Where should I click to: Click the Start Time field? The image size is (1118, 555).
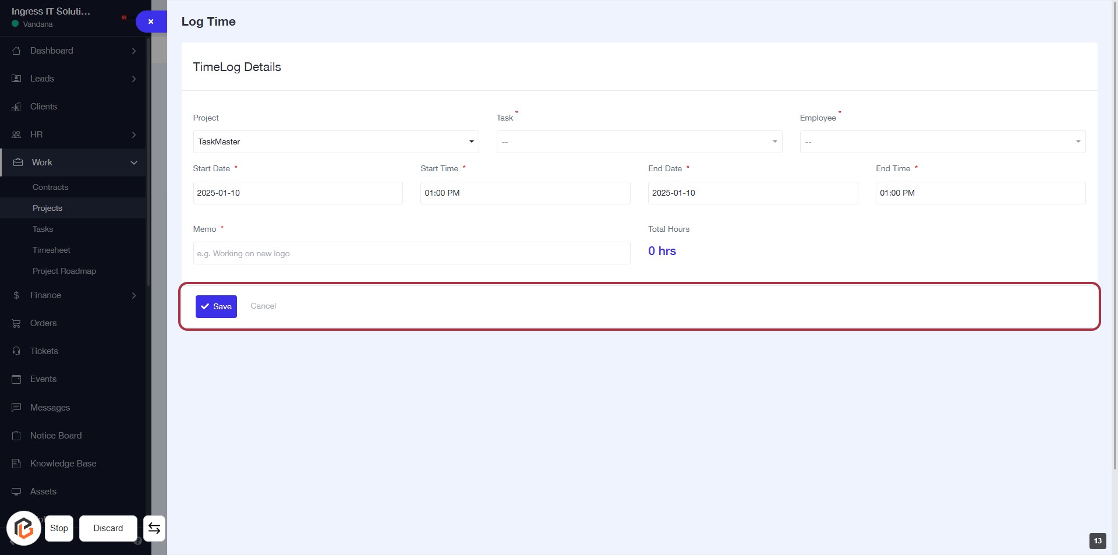(525, 193)
